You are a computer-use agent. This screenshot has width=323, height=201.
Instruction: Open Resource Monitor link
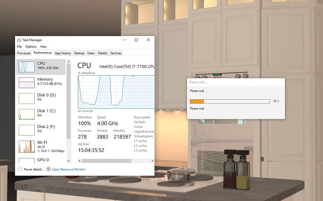(x=69, y=169)
